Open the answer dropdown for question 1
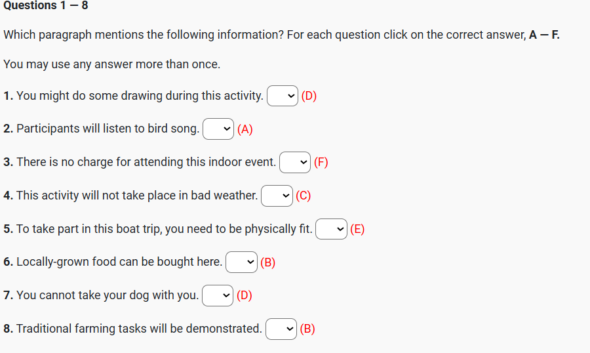This screenshot has width=590, height=353. 283,96
